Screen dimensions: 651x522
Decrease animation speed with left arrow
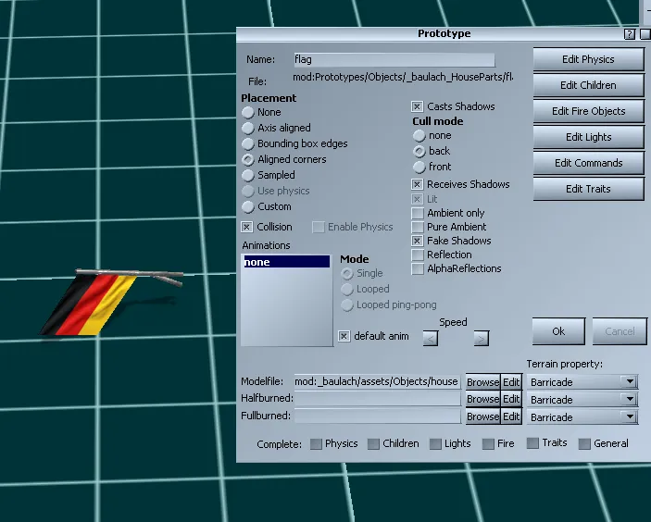coord(431,339)
